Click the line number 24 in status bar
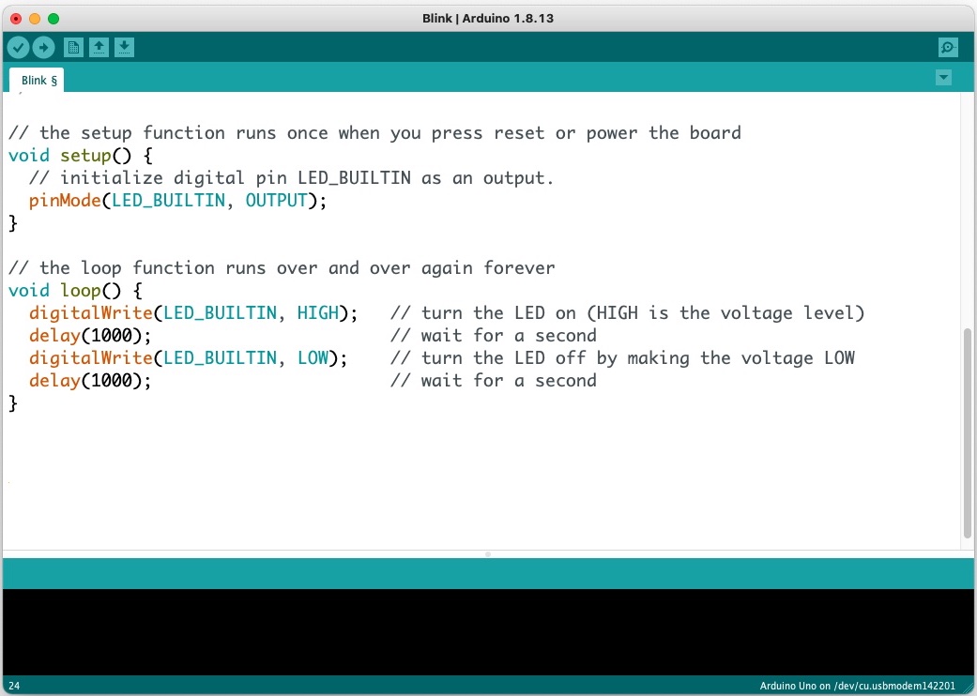This screenshot has width=977, height=696. coord(14,687)
